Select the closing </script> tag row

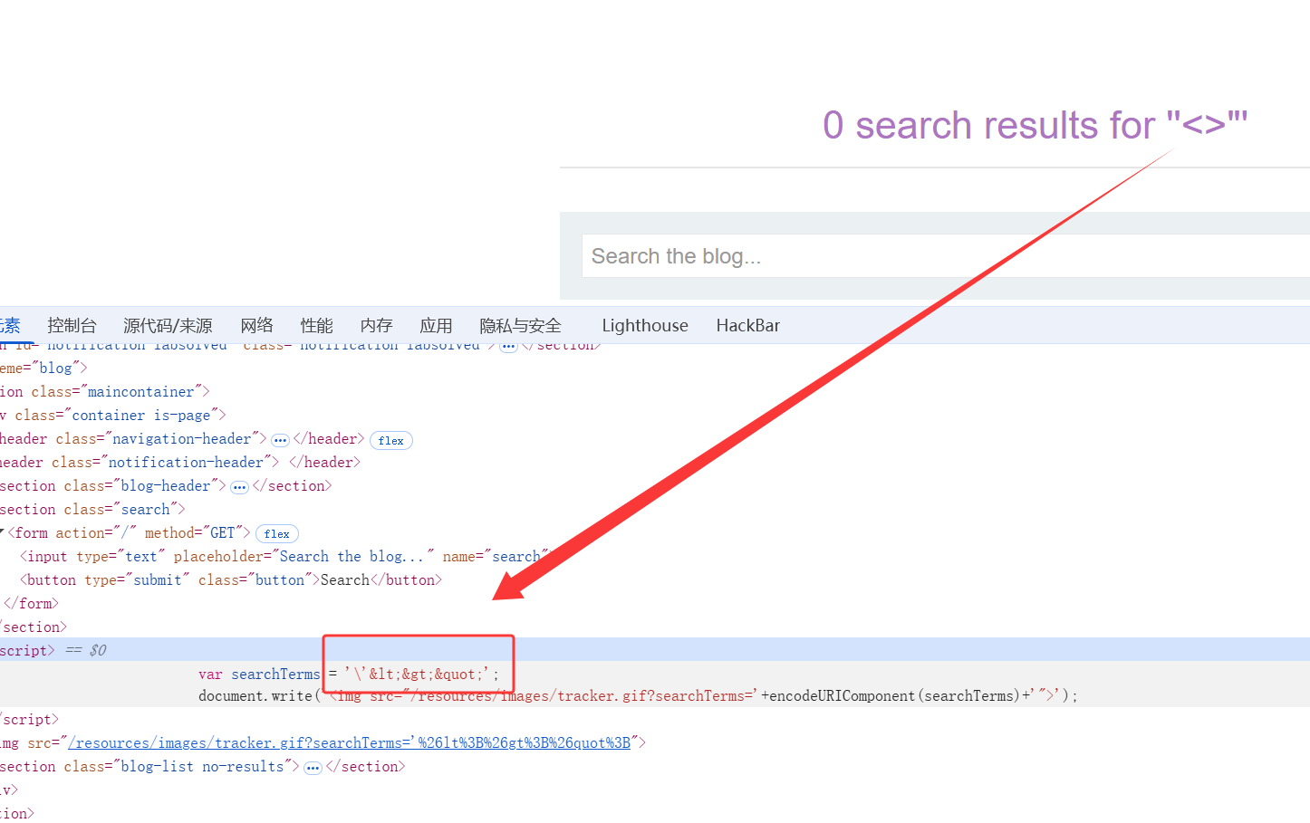[29, 719]
